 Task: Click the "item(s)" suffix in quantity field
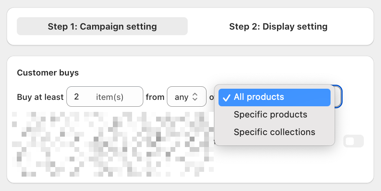coord(110,97)
